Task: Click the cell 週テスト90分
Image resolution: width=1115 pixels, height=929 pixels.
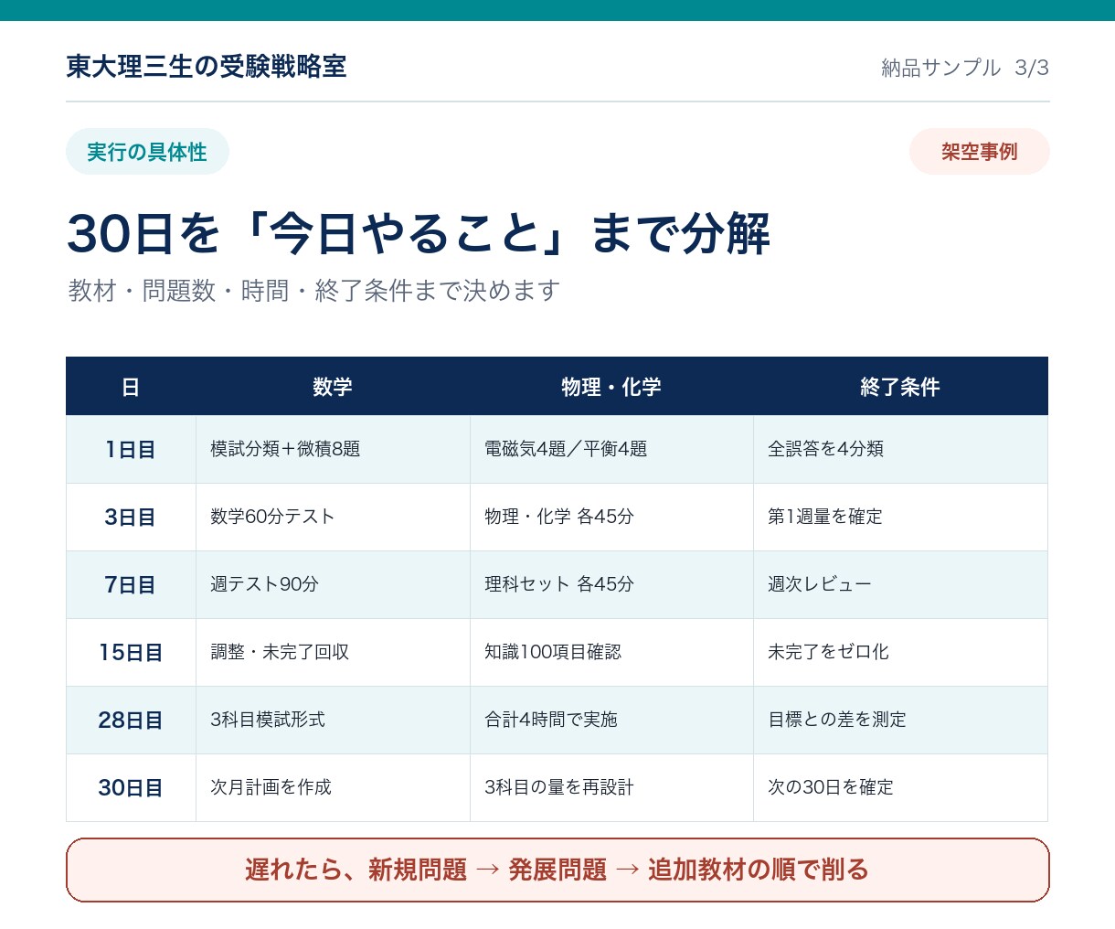Action: click(333, 585)
